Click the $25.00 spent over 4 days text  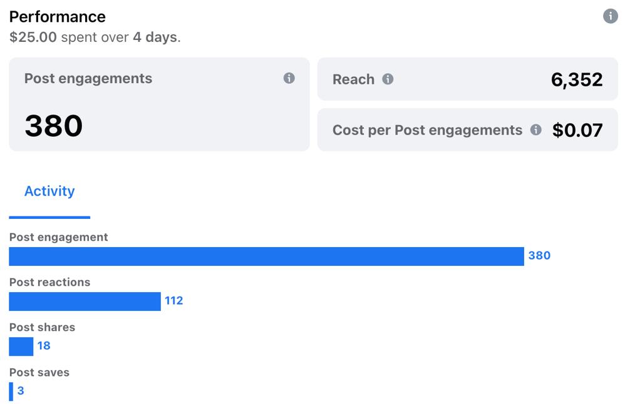(x=95, y=38)
